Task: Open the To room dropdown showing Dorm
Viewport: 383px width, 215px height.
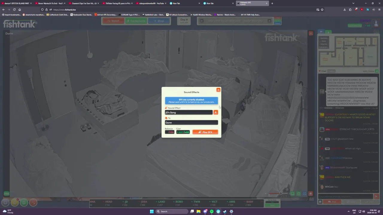Action: pos(191,123)
